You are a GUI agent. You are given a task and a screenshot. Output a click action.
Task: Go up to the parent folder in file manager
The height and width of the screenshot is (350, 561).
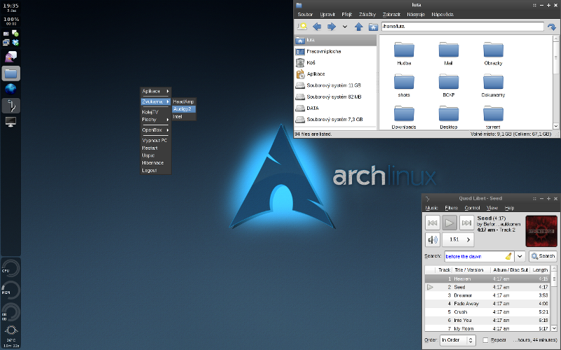(x=358, y=27)
